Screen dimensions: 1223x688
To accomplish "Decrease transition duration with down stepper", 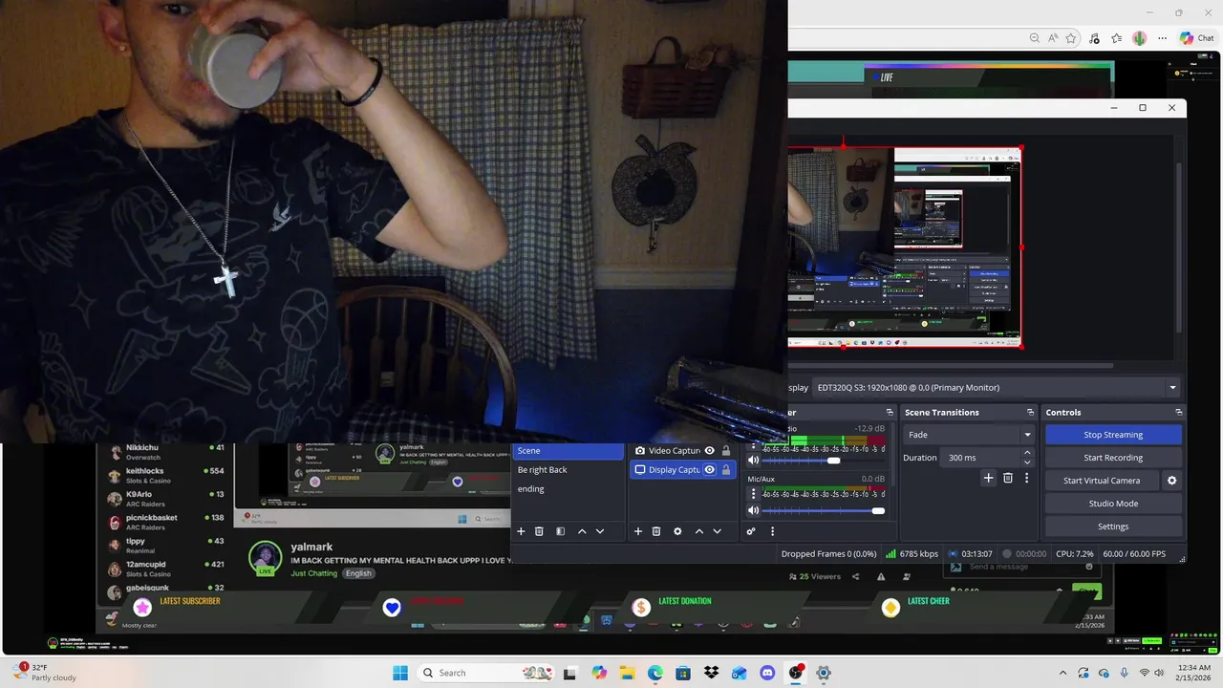I will [x=1027, y=462].
